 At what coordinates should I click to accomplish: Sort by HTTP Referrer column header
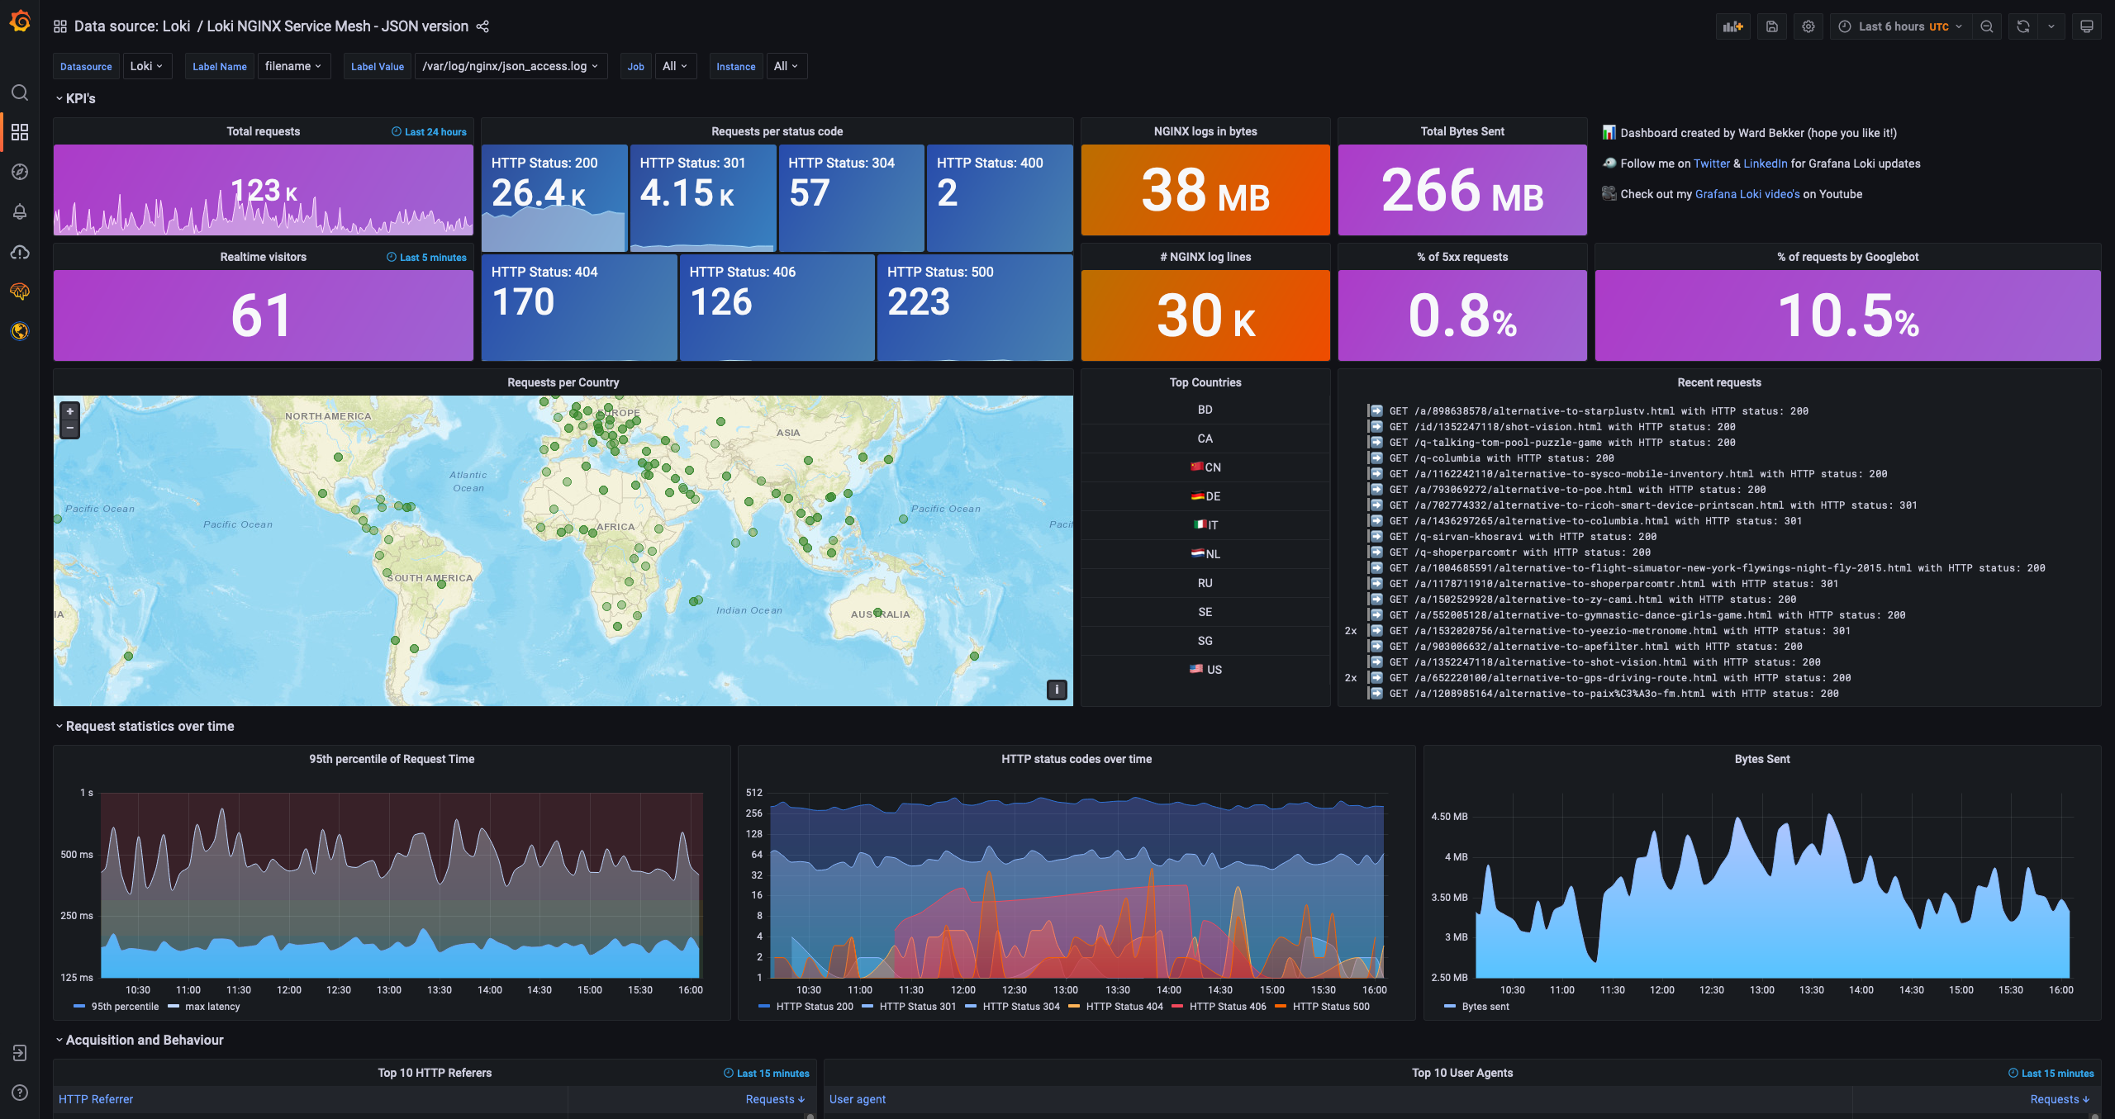coord(96,1099)
